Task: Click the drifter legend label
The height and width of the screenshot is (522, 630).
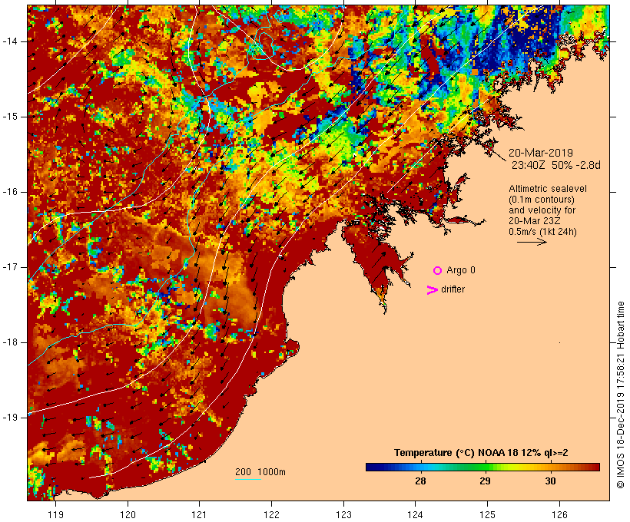Action: pos(453,289)
